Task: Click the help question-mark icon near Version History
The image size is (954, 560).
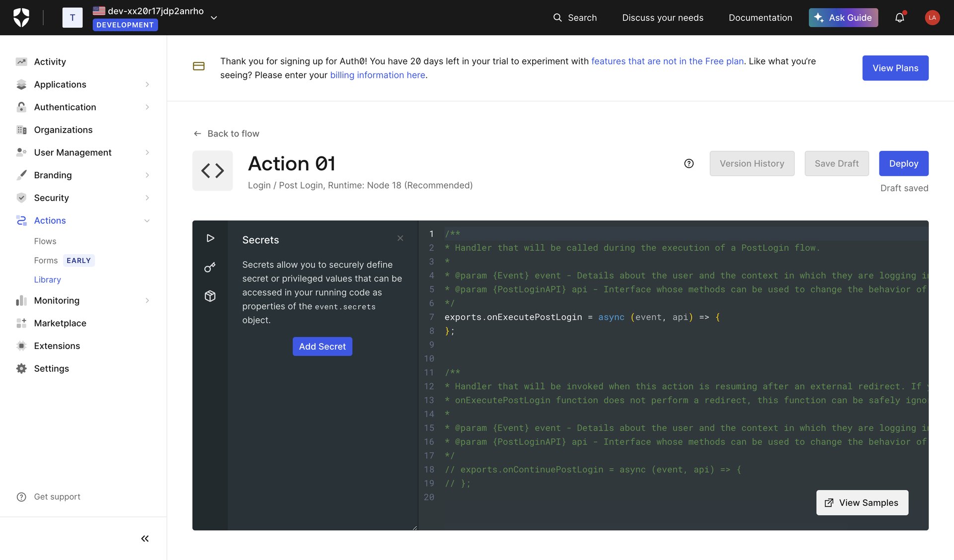Action: tap(689, 163)
